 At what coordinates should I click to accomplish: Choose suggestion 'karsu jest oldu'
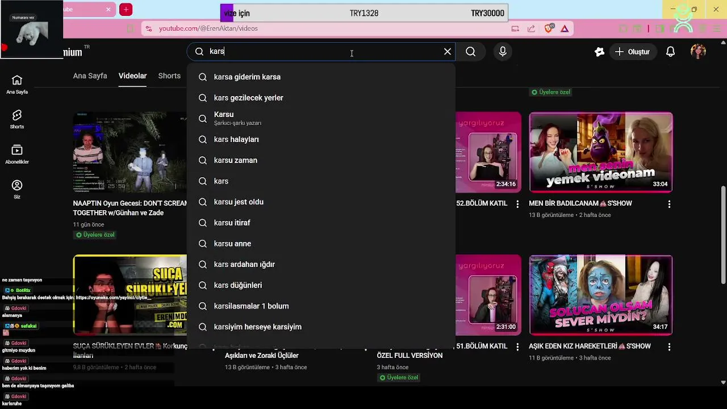pyautogui.click(x=321, y=202)
